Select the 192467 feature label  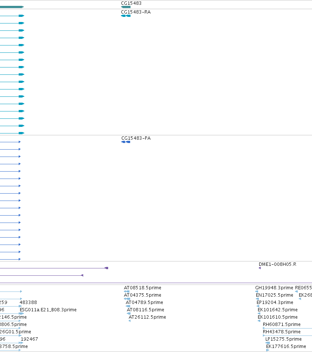[x=29, y=339]
